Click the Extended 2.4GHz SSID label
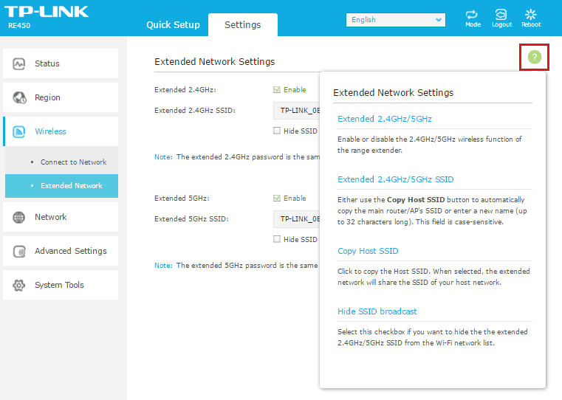The image size is (562, 400). (x=195, y=111)
